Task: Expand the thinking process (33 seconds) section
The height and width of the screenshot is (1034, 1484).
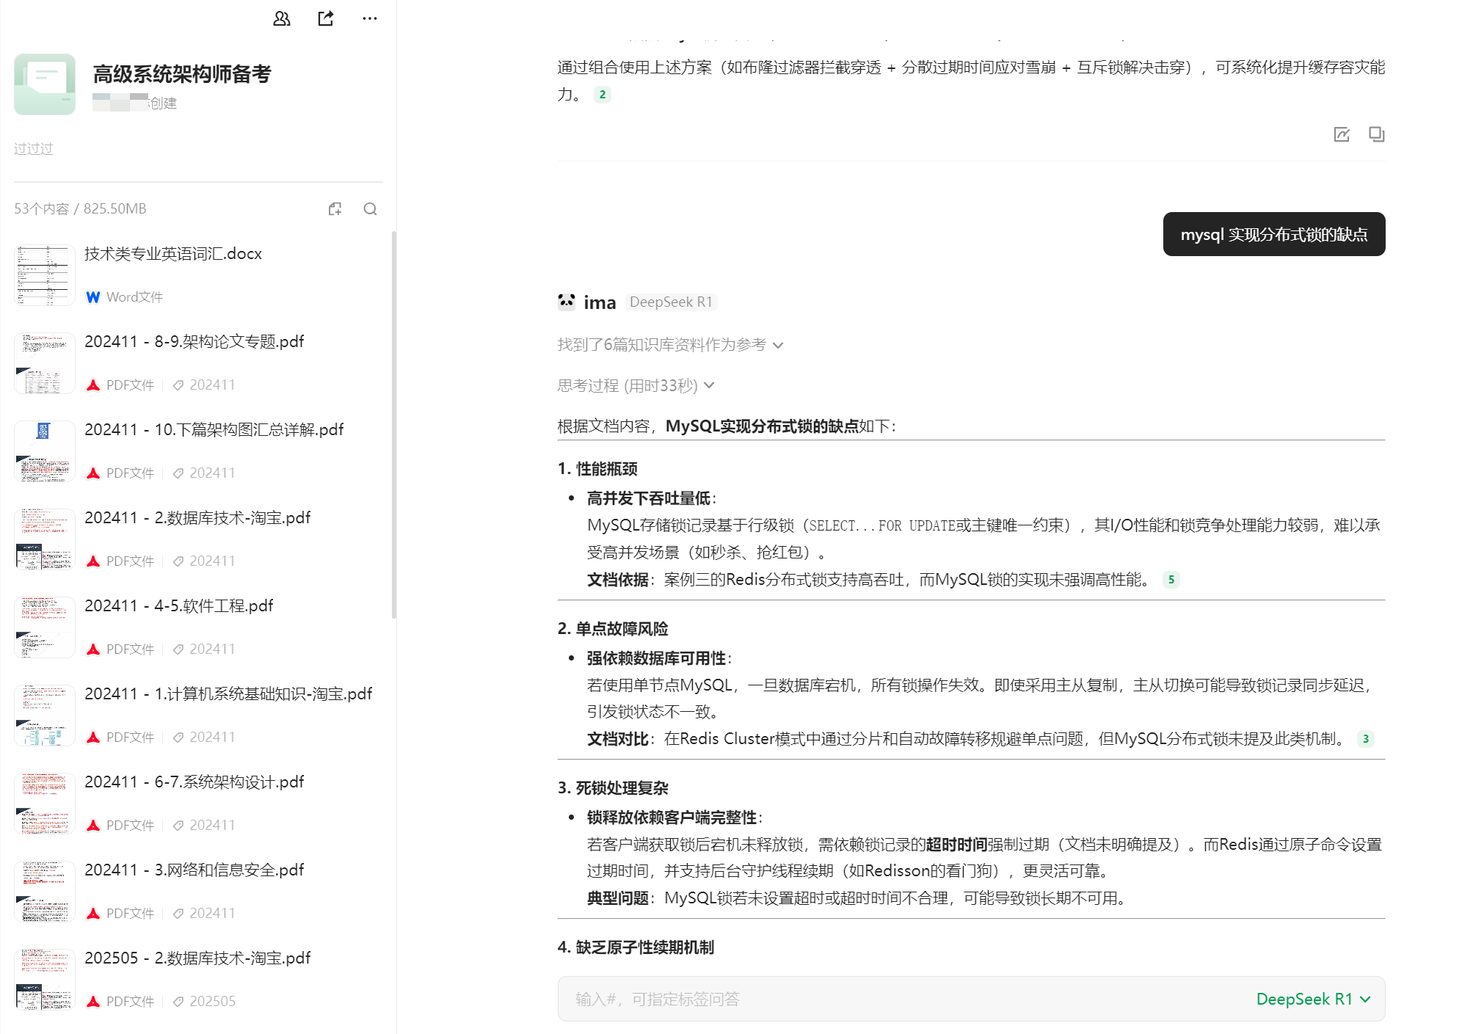Action: [x=635, y=386]
